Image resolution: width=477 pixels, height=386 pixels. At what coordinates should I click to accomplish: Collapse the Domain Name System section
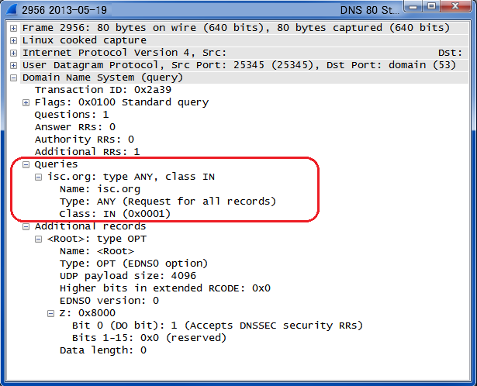pos(13,78)
